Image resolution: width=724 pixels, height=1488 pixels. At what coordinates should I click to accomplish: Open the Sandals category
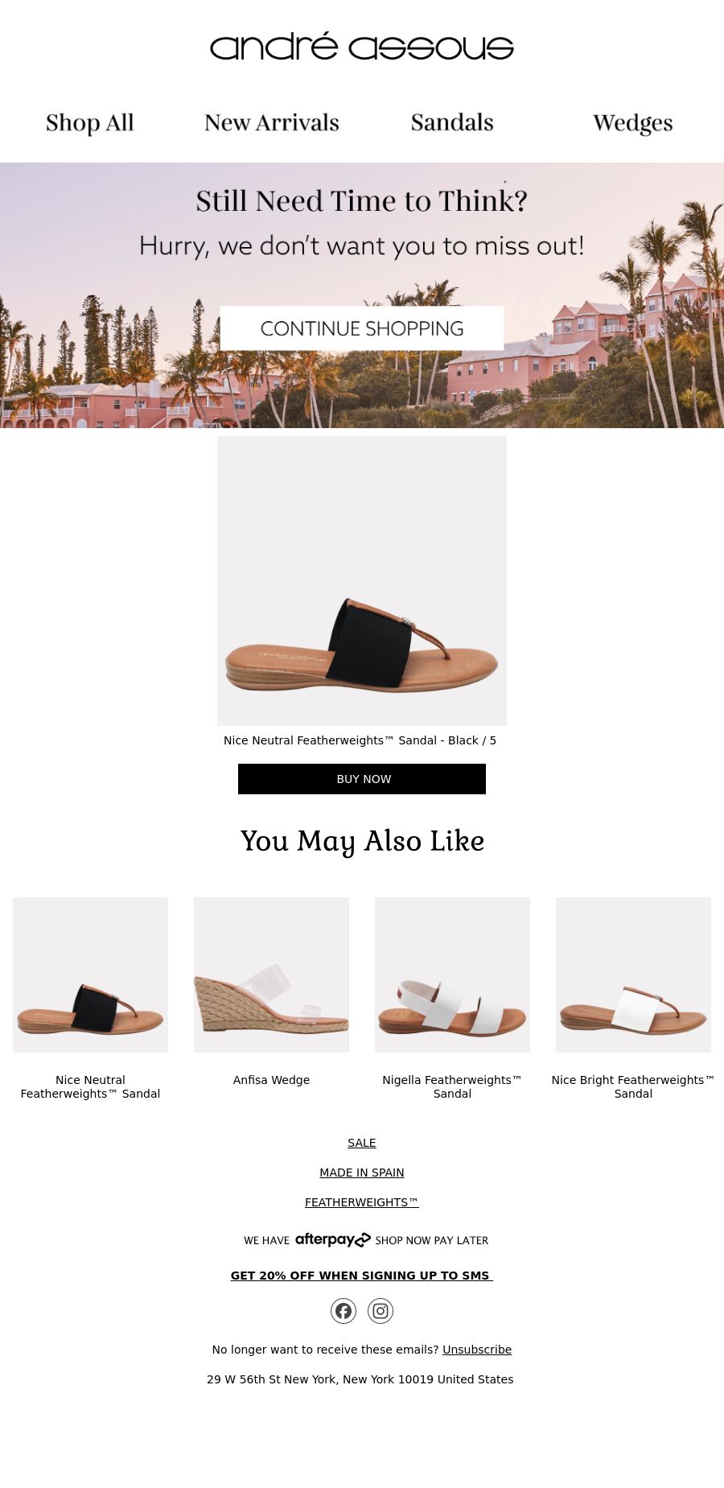point(452,123)
